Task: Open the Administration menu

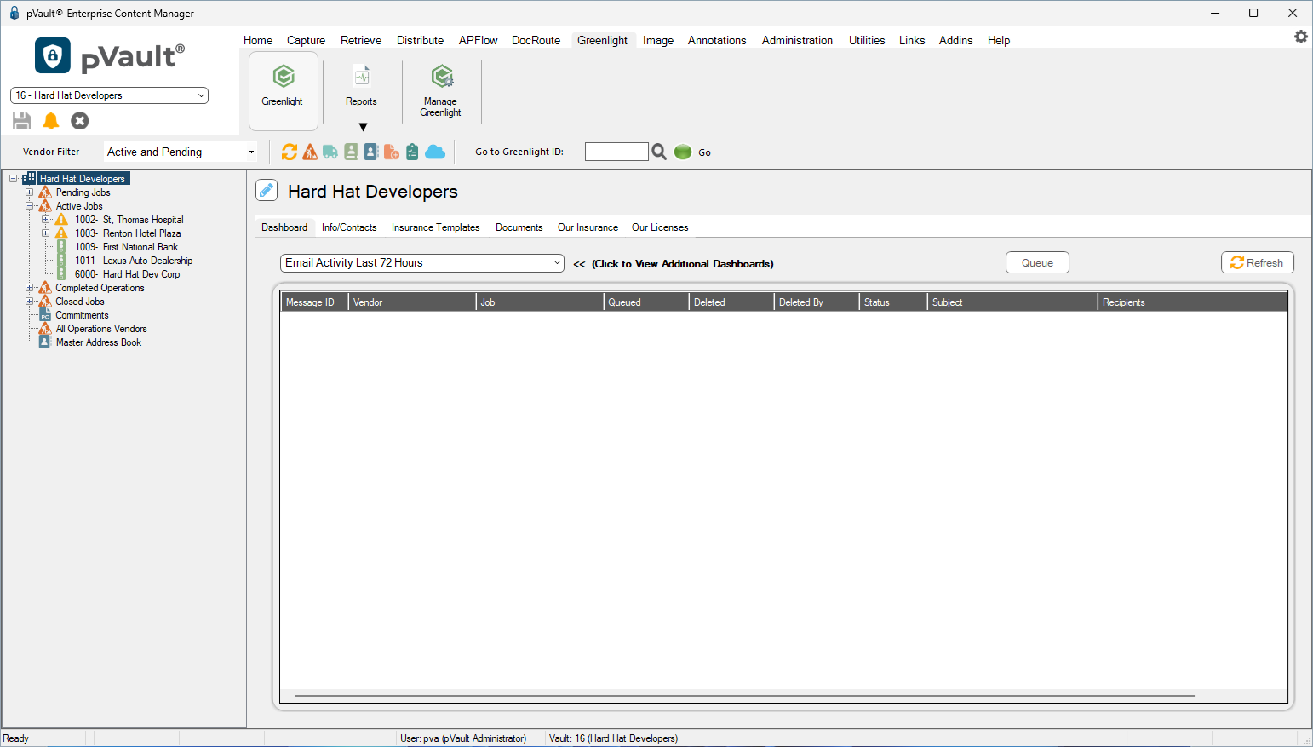Action: (x=797, y=40)
